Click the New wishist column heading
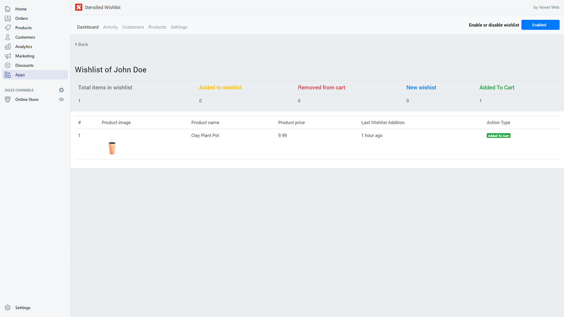The width and height of the screenshot is (564, 317). pos(421,87)
